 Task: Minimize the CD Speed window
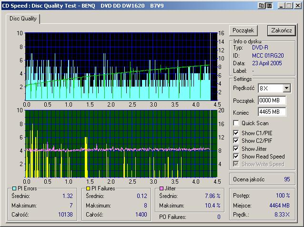point(281,6)
